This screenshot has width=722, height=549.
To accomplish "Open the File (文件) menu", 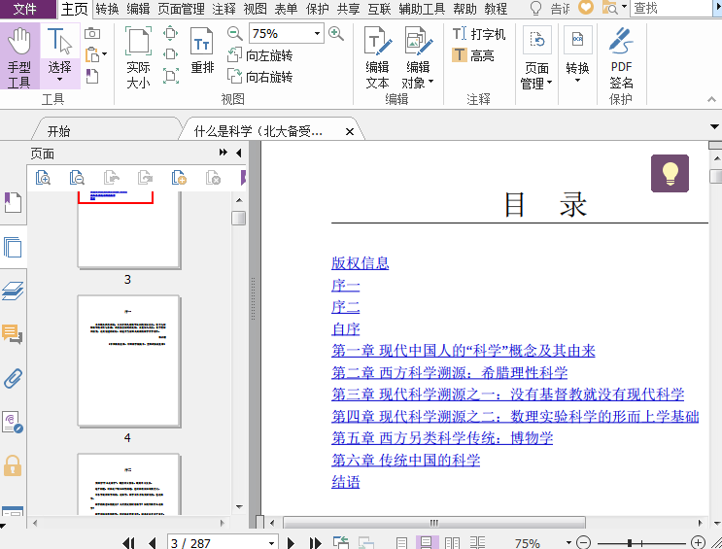I will pyautogui.click(x=25, y=9).
